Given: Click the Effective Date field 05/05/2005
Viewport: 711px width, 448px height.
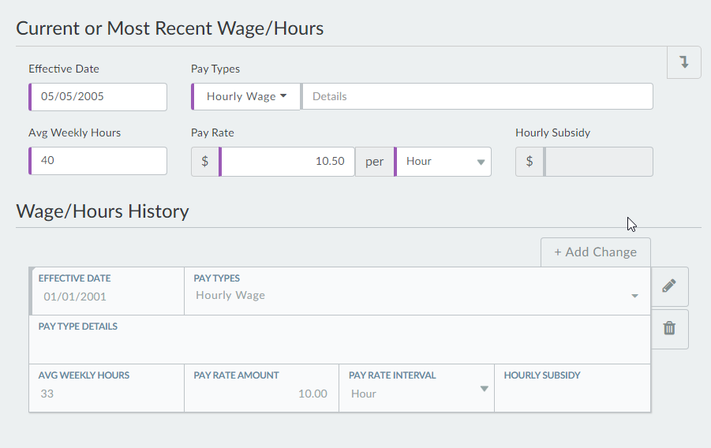Looking at the screenshot, I should pos(99,97).
